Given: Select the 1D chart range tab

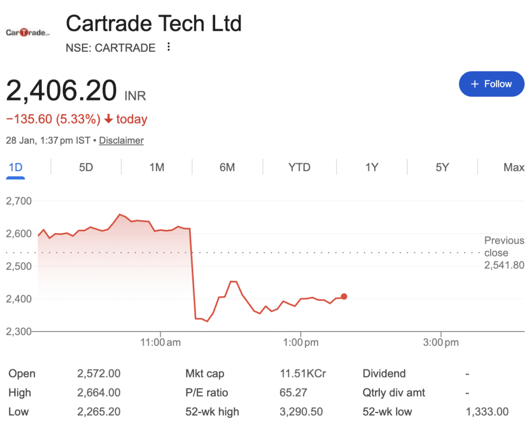Looking at the screenshot, I should coord(15,167).
